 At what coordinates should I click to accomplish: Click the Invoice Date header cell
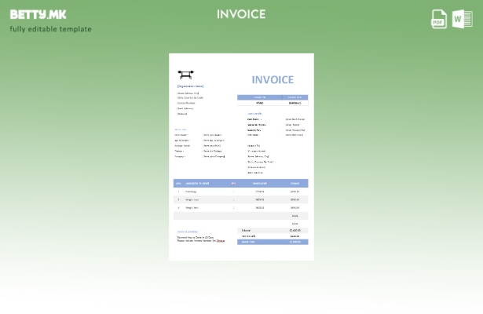coord(295,97)
